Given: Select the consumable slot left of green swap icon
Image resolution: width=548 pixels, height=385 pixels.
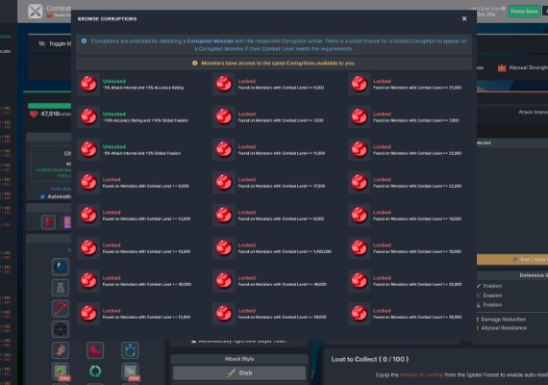Looking at the screenshot, I should point(61,372).
